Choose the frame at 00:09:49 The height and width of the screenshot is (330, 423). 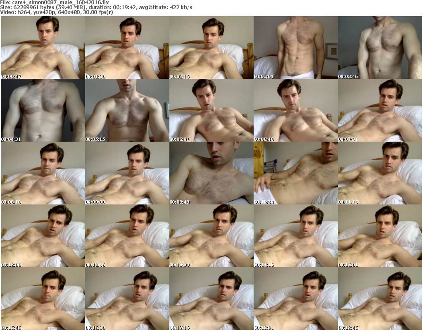click(211, 173)
